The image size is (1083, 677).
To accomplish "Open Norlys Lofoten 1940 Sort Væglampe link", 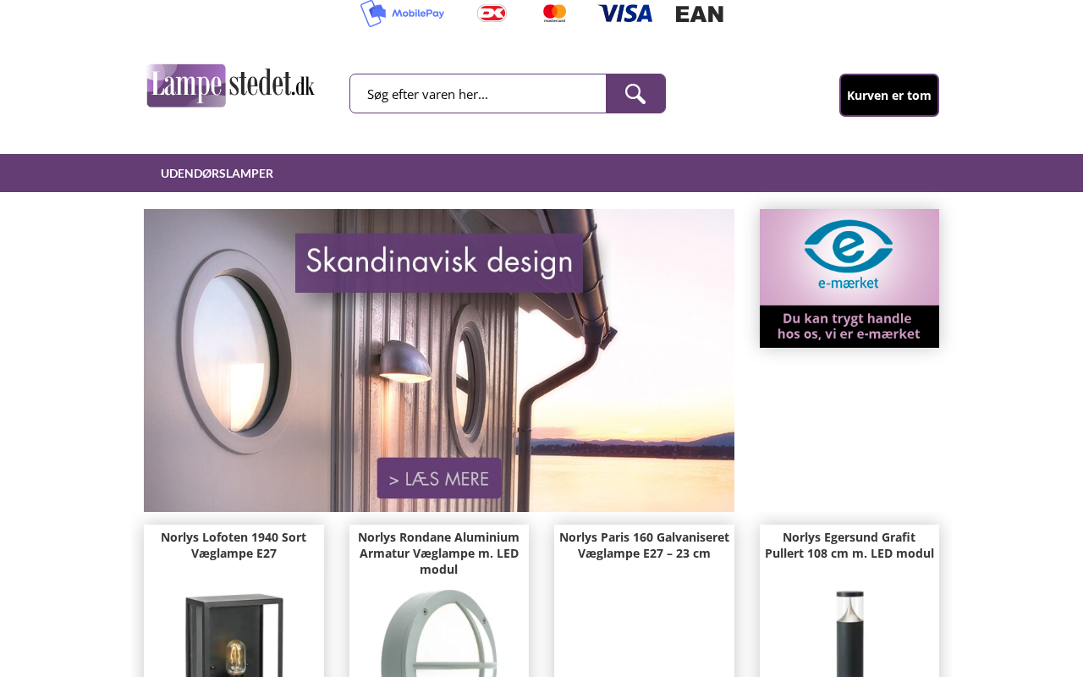I will pos(234,545).
